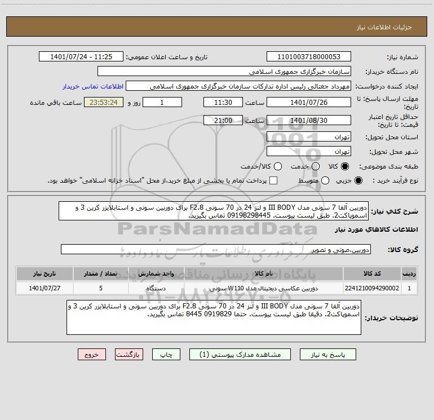Click the request creator name field
The height and width of the screenshot is (420, 434).
tap(238, 86)
